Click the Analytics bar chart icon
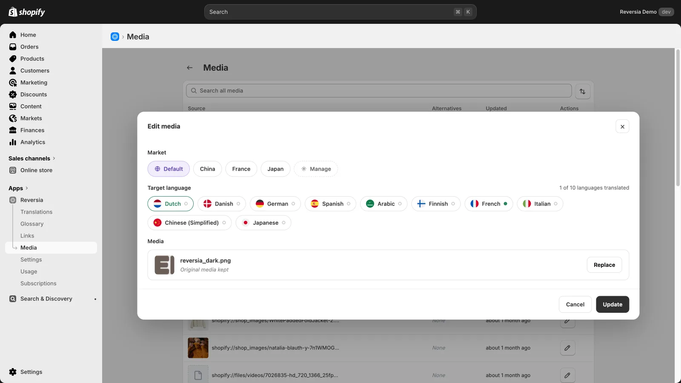This screenshot has width=681, height=383. point(13,142)
